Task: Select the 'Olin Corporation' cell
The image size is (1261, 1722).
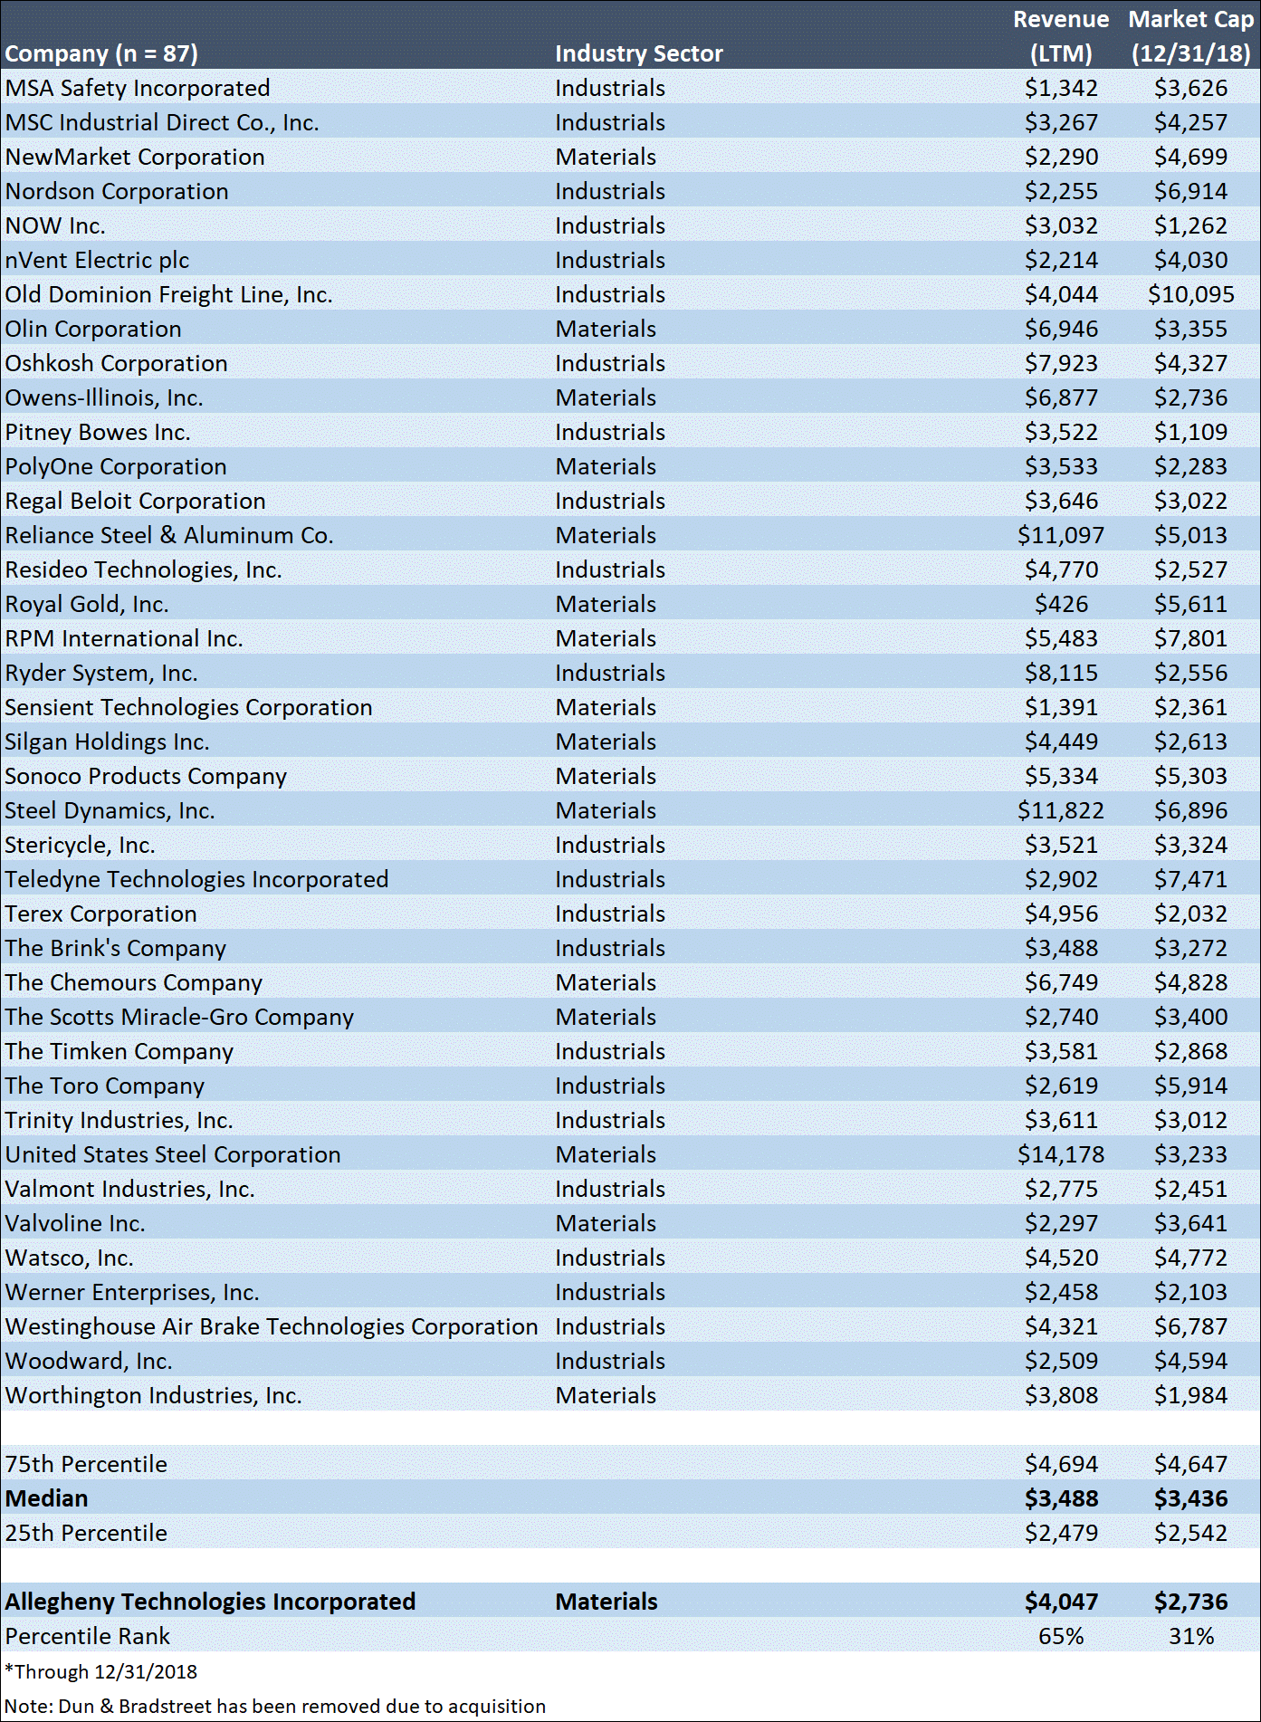Action: (x=93, y=329)
